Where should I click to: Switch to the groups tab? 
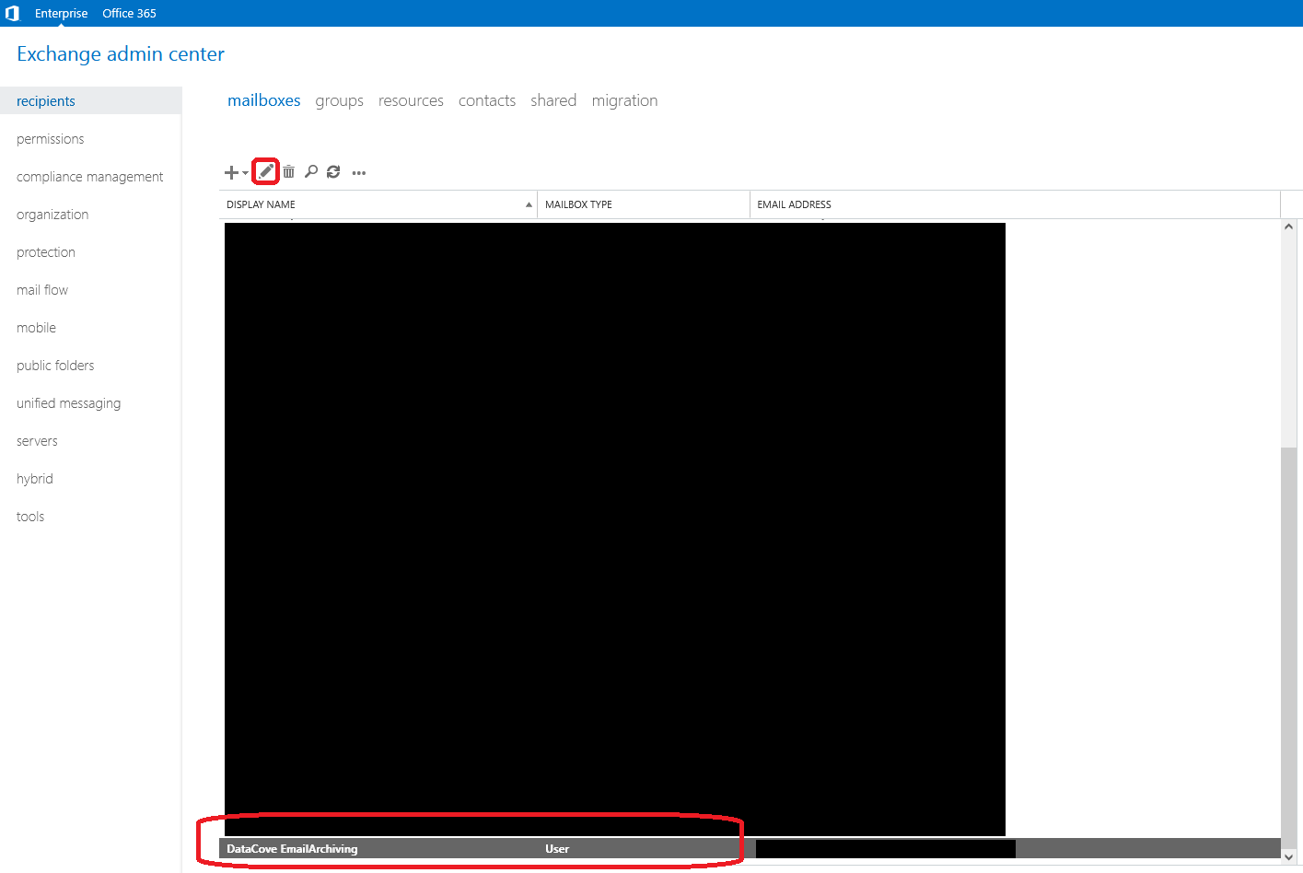339,100
